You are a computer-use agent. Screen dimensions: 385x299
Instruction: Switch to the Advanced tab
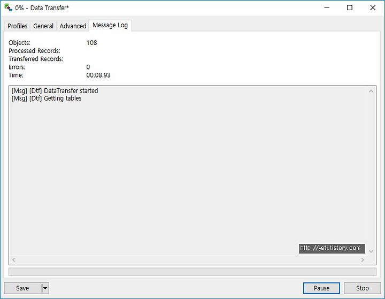pos(73,26)
